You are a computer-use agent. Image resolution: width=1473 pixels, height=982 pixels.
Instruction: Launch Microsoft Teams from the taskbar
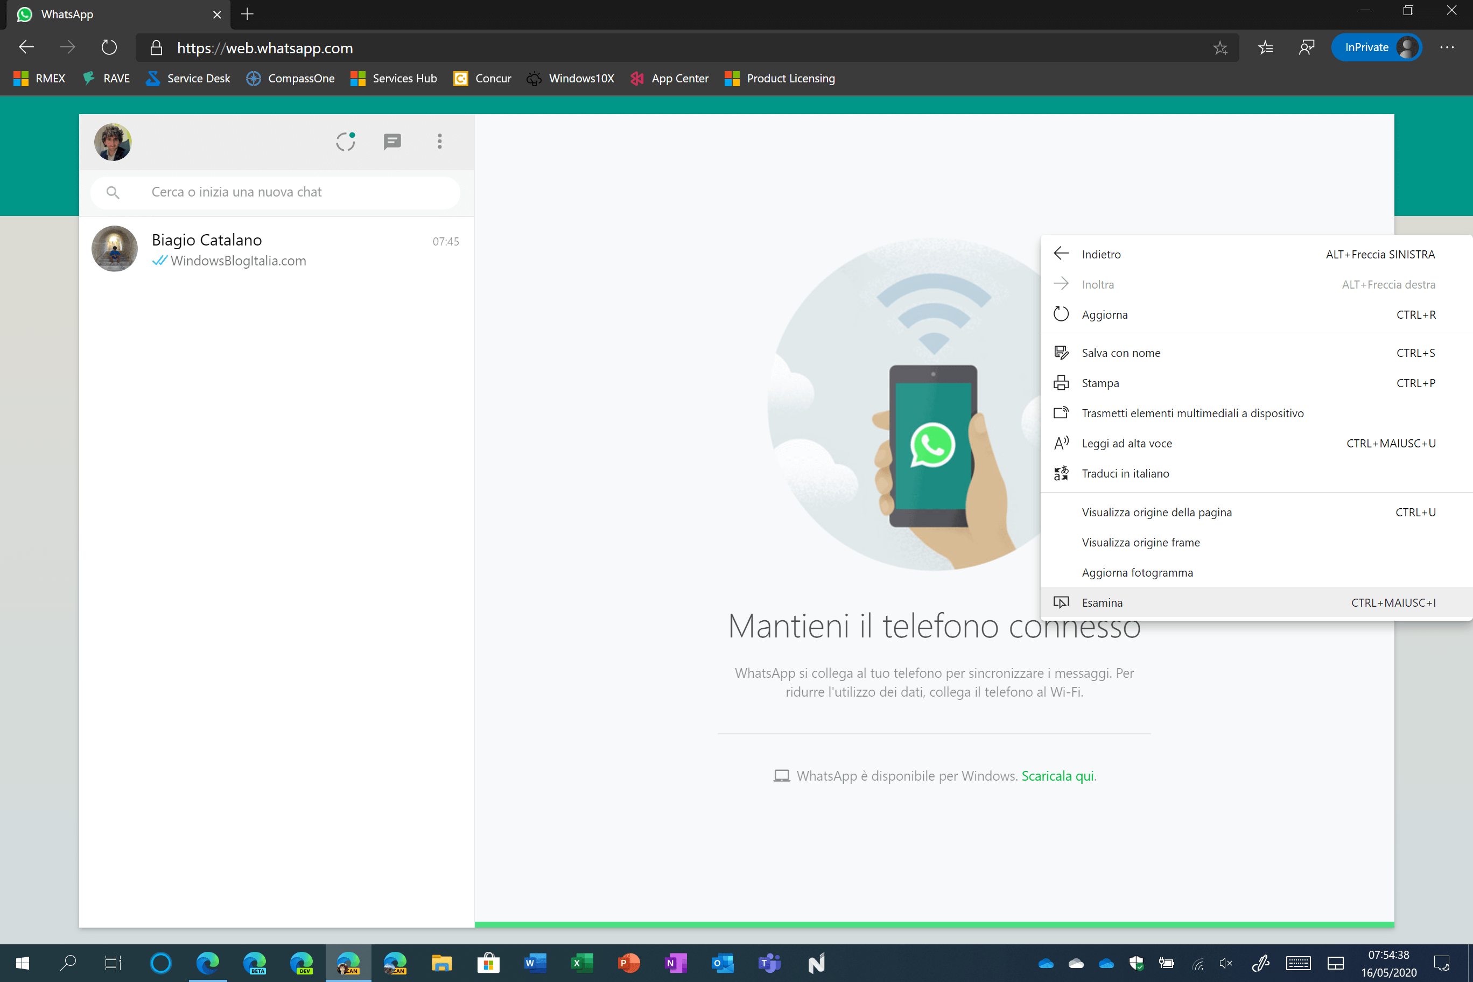click(770, 963)
